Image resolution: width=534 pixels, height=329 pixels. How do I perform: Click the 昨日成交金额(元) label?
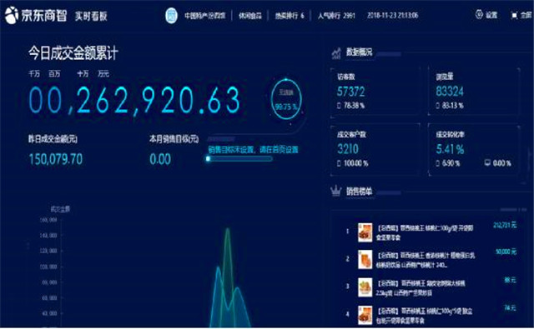(53, 138)
